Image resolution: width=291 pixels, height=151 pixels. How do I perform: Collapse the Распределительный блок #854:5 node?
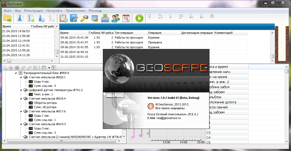(16, 73)
